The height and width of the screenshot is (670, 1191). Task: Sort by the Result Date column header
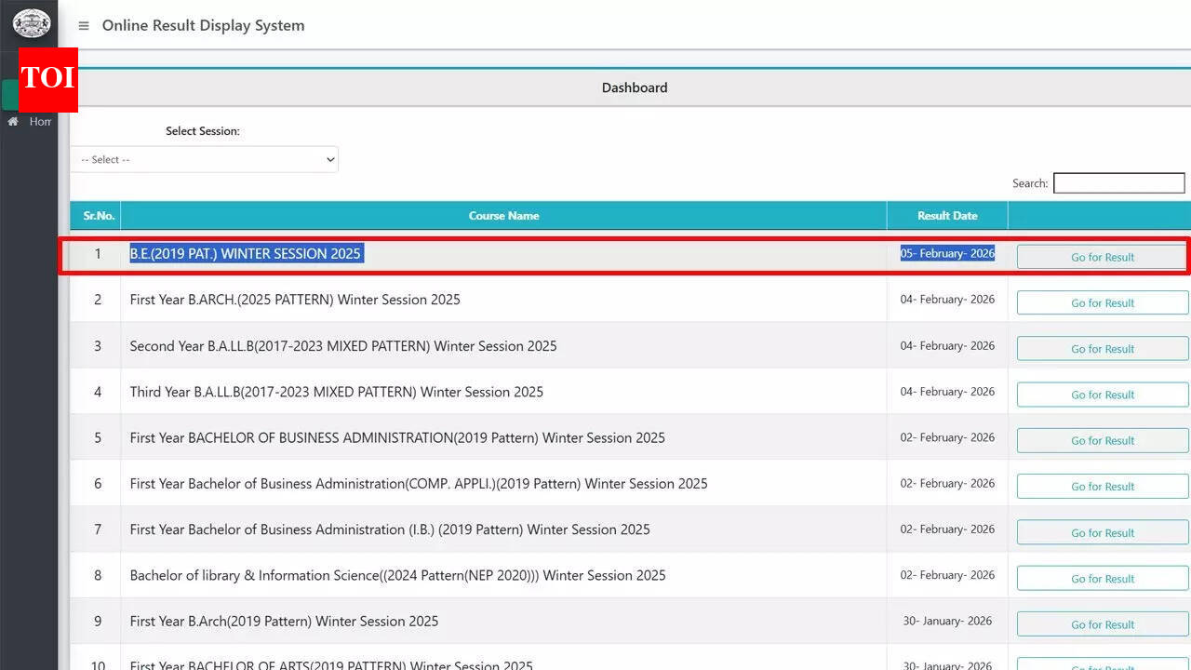tap(947, 215)
